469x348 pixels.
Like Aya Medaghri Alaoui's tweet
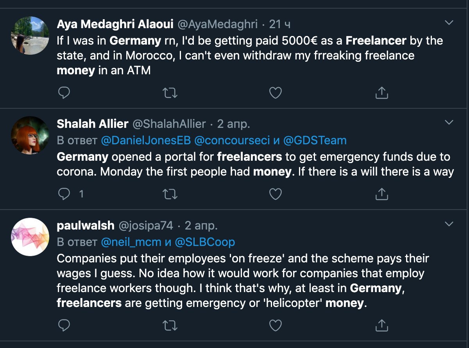[276, 93]
